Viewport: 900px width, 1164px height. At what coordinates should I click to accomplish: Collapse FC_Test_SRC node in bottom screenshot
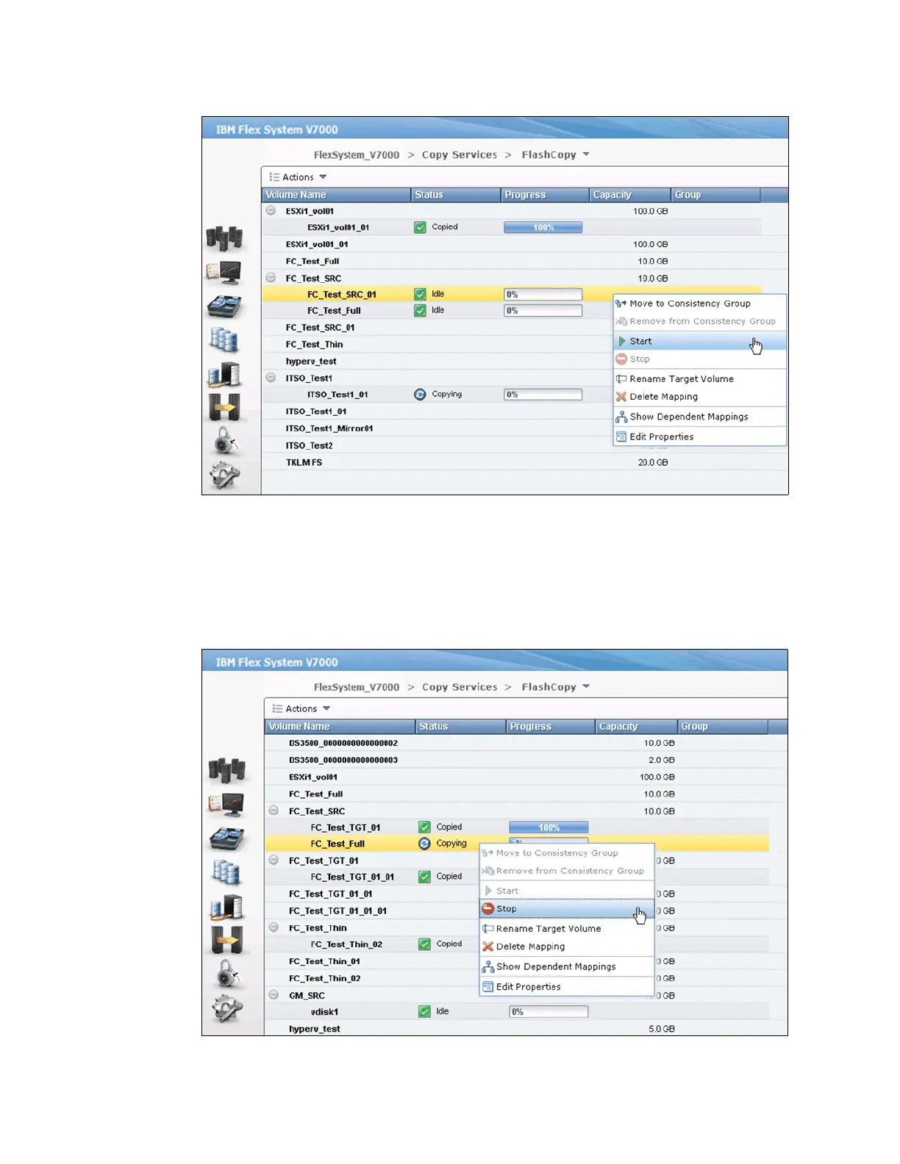coord(274,811)
